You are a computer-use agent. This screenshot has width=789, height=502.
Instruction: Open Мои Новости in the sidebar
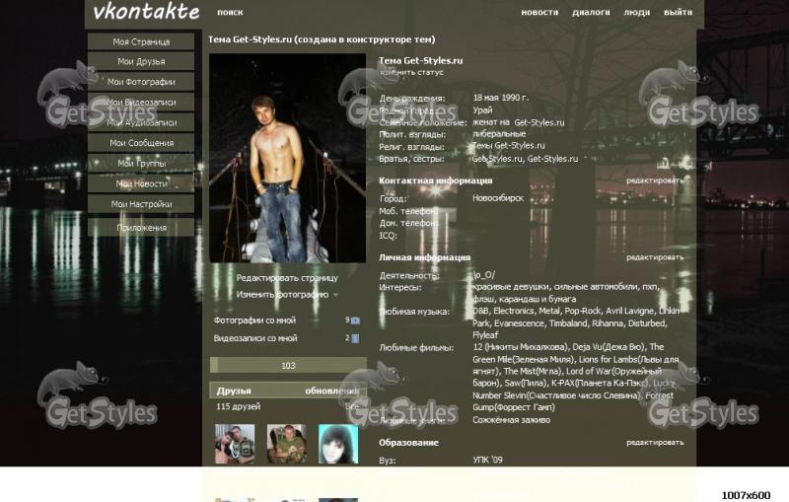coord(141,183)
